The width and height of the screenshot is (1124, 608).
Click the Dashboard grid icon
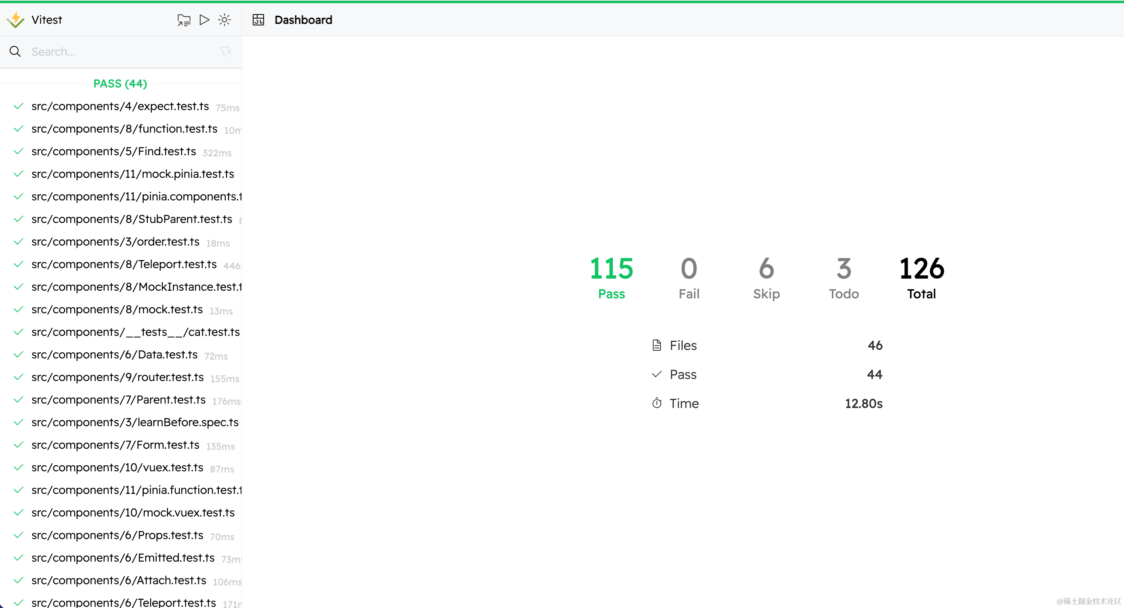point(258,20)
